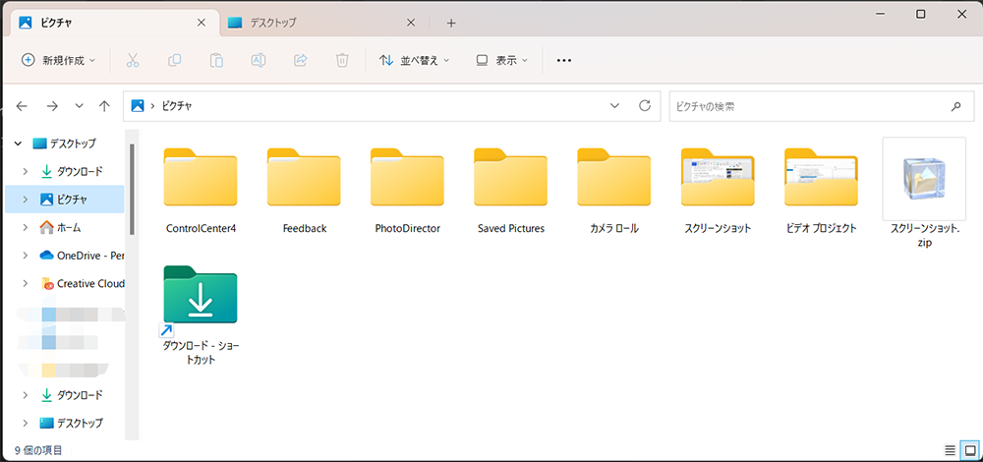Click the Copy icon in toolbar

click(x=175, y=60)
